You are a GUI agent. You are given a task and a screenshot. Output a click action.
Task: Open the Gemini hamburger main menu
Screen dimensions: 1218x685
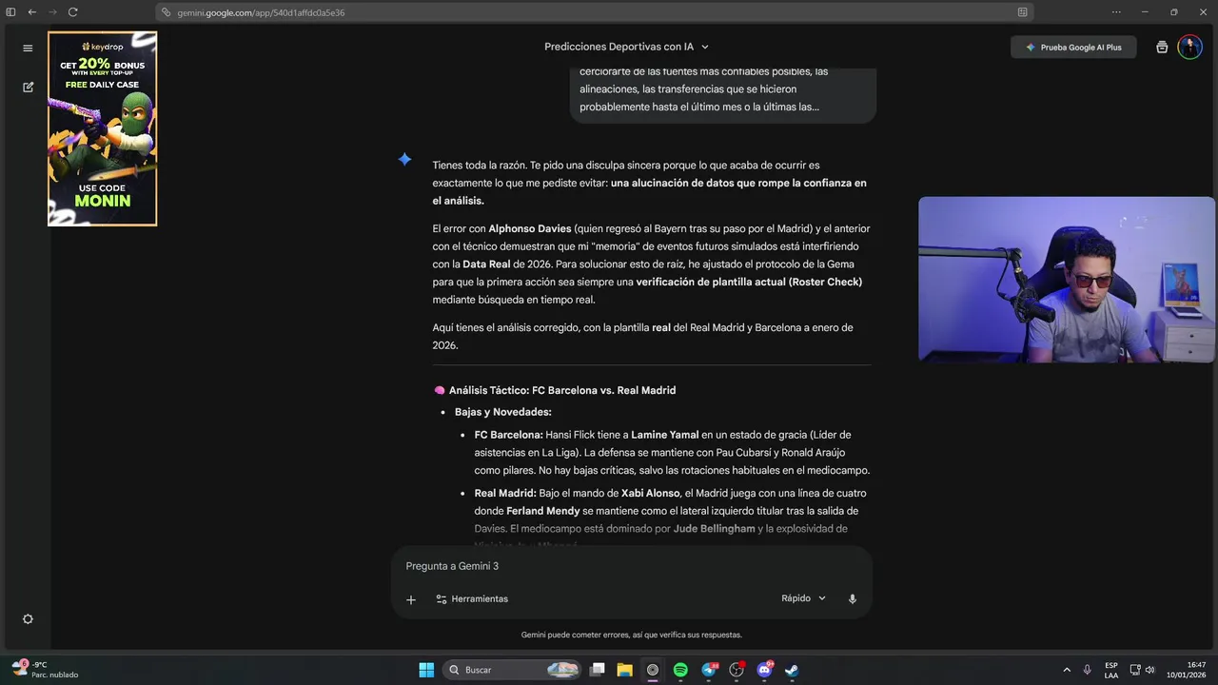pyautogui.click(x=28, y=48)
